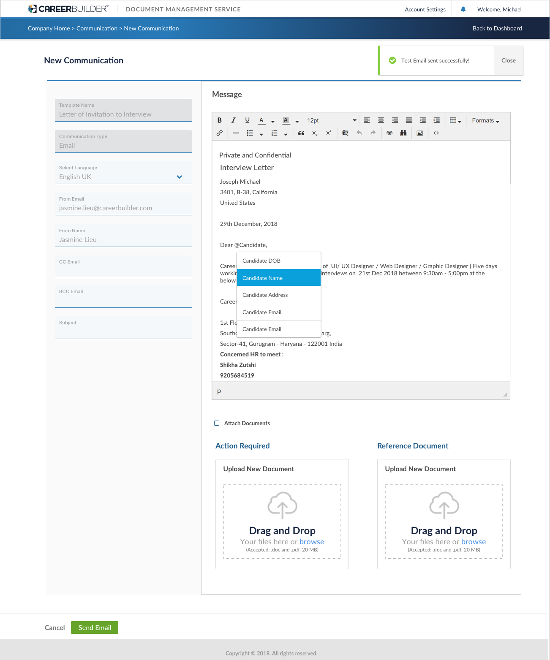Click the BCC Email input field

pos(123,296)
